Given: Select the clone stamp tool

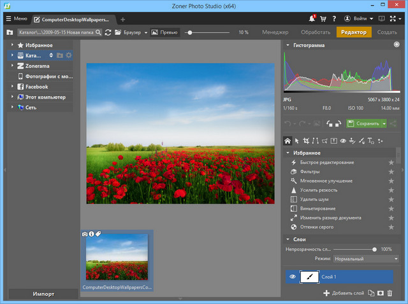Looking at the screenshot, I should 353,141.
